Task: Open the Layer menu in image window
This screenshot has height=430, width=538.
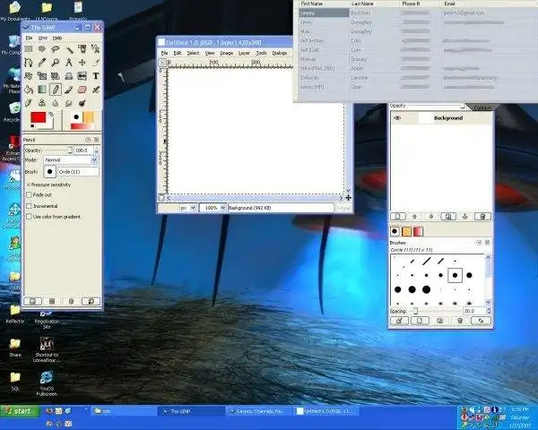Action: click(244, 53)
